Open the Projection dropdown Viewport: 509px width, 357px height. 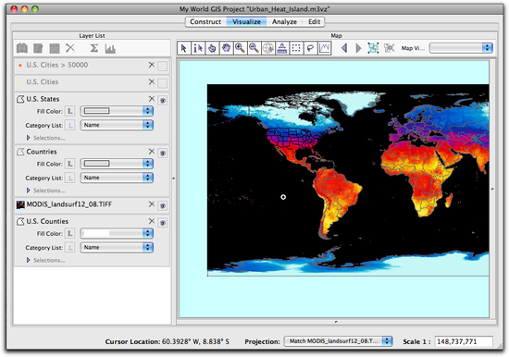pyautogui.click(x=338, y=341)
